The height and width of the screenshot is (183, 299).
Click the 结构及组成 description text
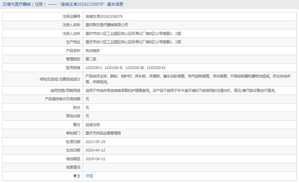pos(188,79)
